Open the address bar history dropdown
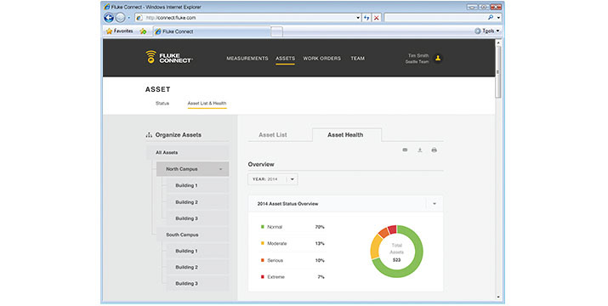Screen dimensions: 608x306 tap(358, 18)
